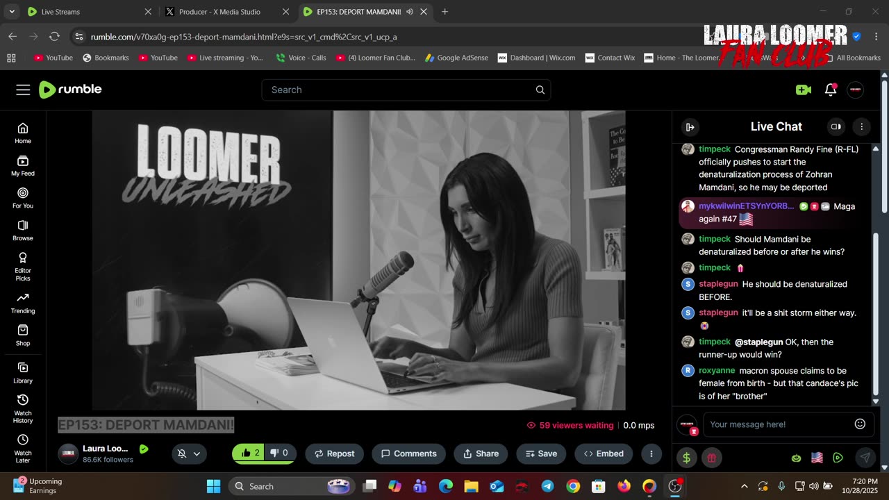Click the gift subscription icon
The height and width of the screenshot is (500, 889).
712,458
